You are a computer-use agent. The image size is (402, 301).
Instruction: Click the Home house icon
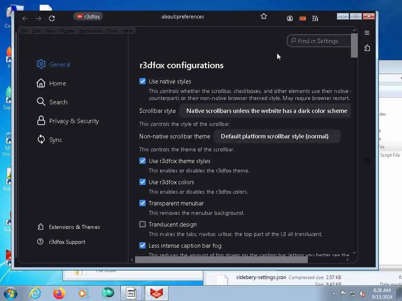41,83
